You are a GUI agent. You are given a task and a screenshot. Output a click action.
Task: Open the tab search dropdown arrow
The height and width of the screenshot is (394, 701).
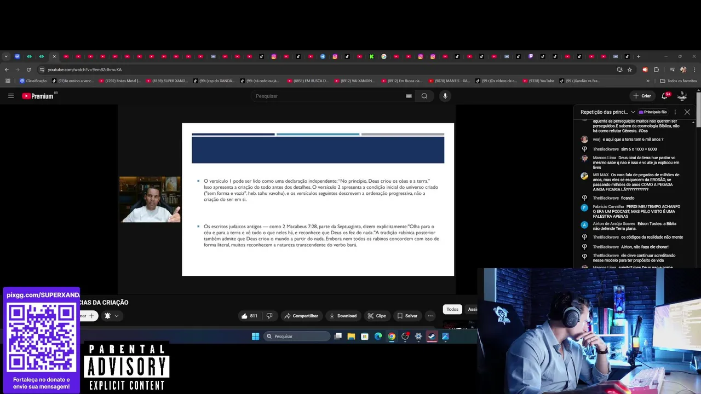5,56
